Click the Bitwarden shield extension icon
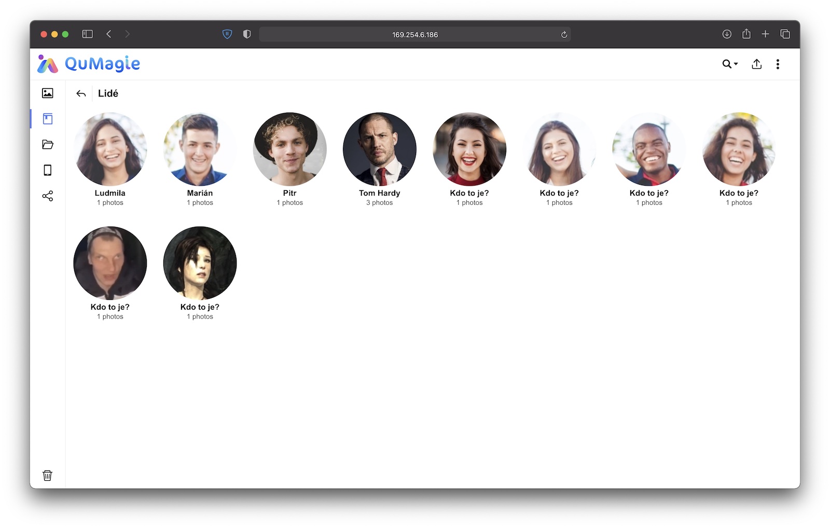The width and height of the screenshot is (830, 528). pos(227,34)
